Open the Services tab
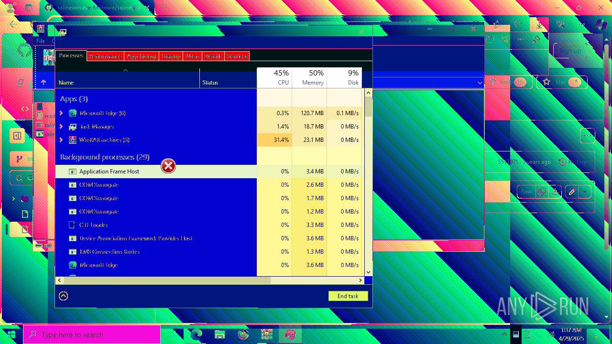This screenshot has width=612, height=344. 237,56
